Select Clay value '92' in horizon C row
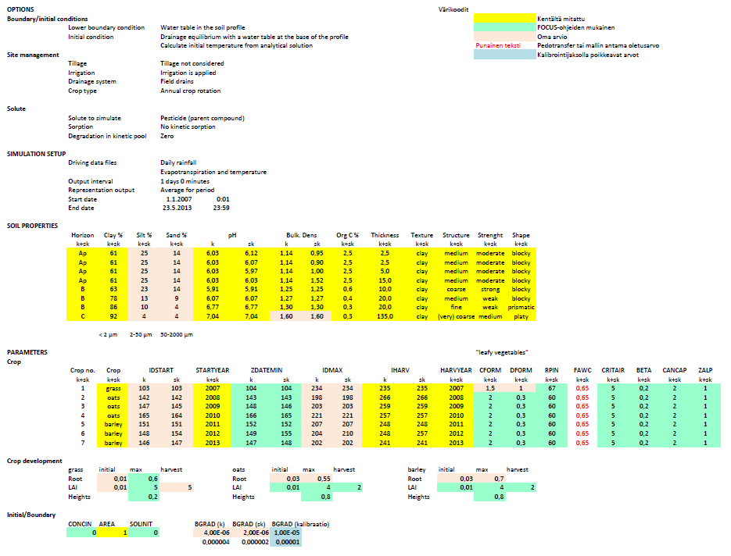The height and width of the screenshot is (556, 731). click(x=113, y=316)
